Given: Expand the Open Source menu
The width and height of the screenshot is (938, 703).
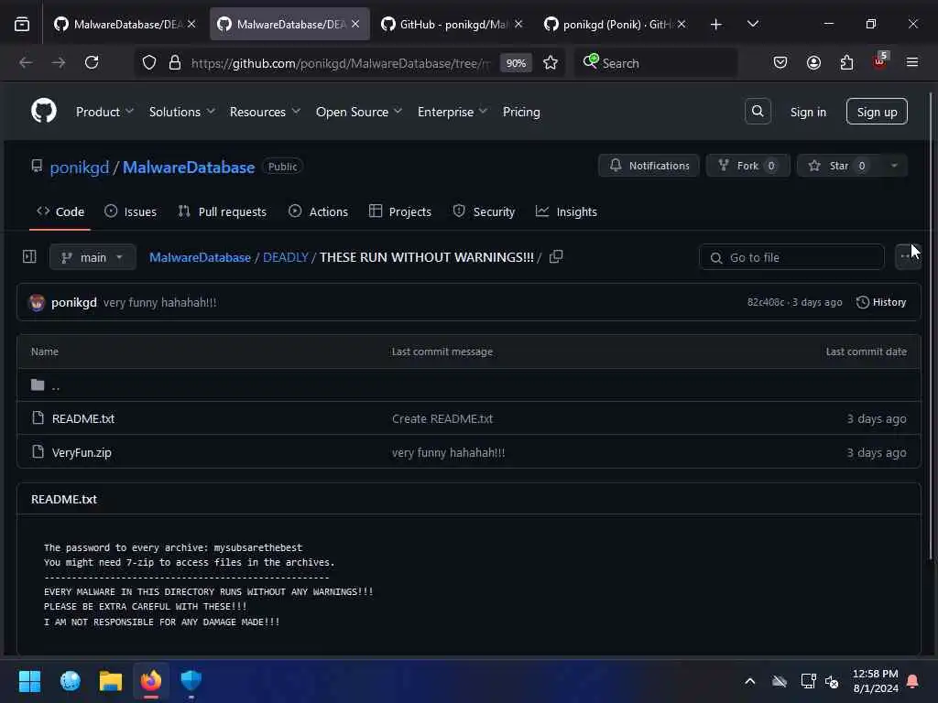Looking at the screenshot, I should (x=359, y=112).
